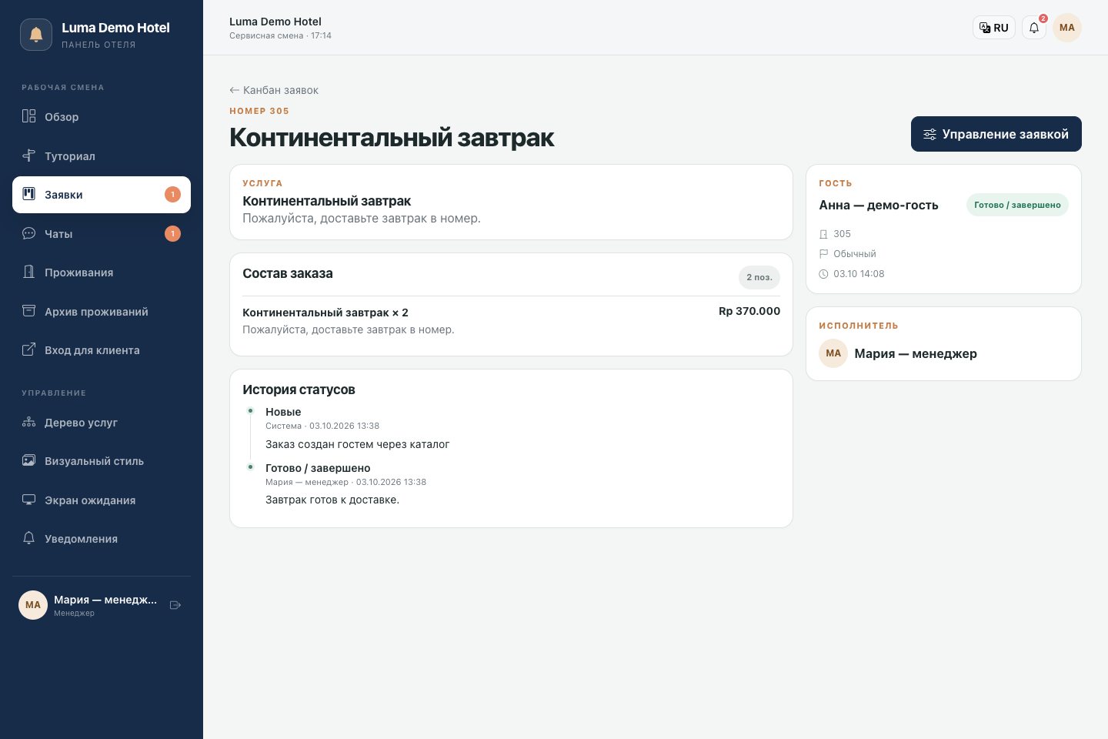Image resolution: width=1108 pixels, height=739 pixels.
Task: Open Архив проживаний page link
Action: click(102, 312)
